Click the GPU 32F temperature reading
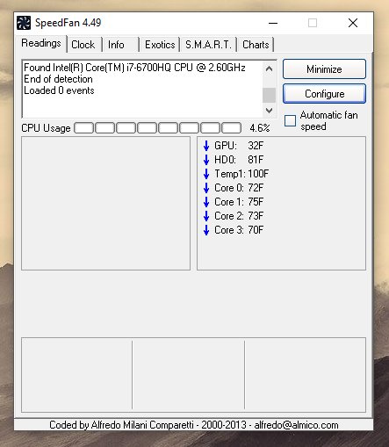 tap(239, 146)
